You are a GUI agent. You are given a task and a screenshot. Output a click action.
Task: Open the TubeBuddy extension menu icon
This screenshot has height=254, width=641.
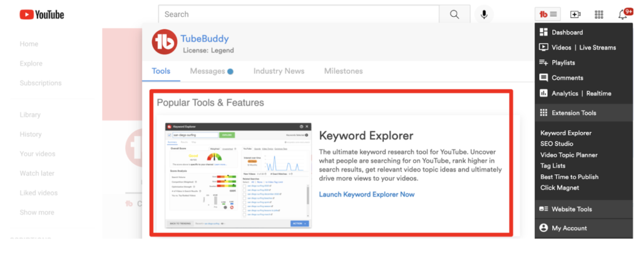point(549,14)
